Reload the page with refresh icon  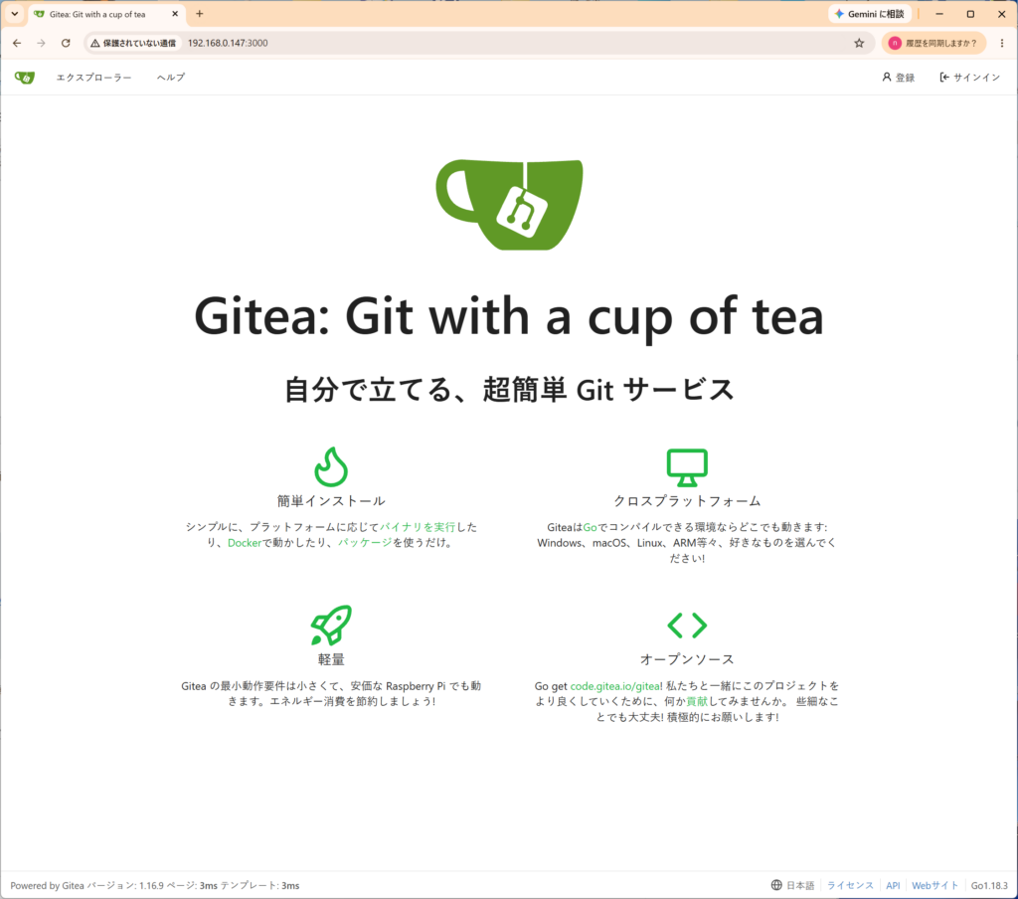66,43
